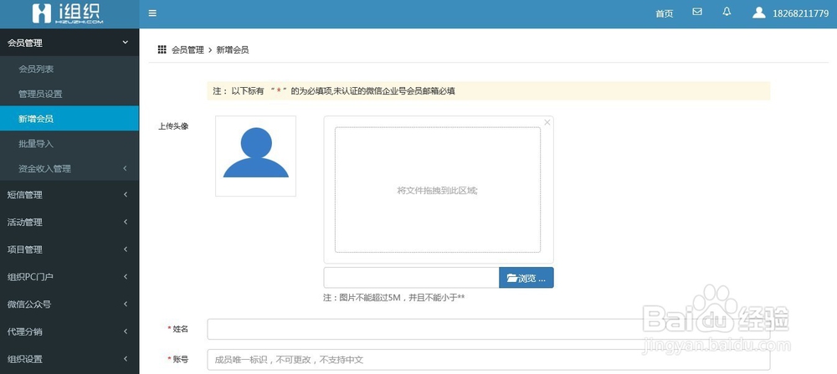The height and width of the screenshot is (374, 837).
Task: Open 会员列表 in the sidebar
Action: click(69, 69)
